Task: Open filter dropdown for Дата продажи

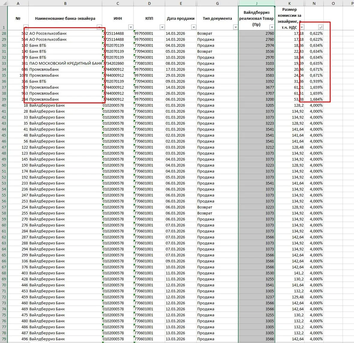Action: click(x=193, y=27)
